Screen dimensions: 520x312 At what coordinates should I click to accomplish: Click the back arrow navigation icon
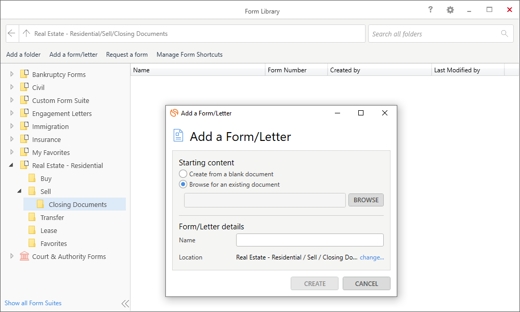12,34
